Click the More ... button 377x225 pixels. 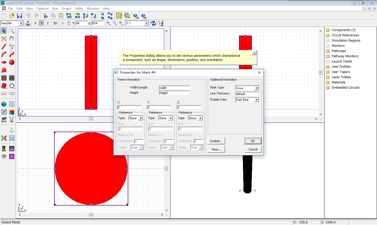coord(217,149)
